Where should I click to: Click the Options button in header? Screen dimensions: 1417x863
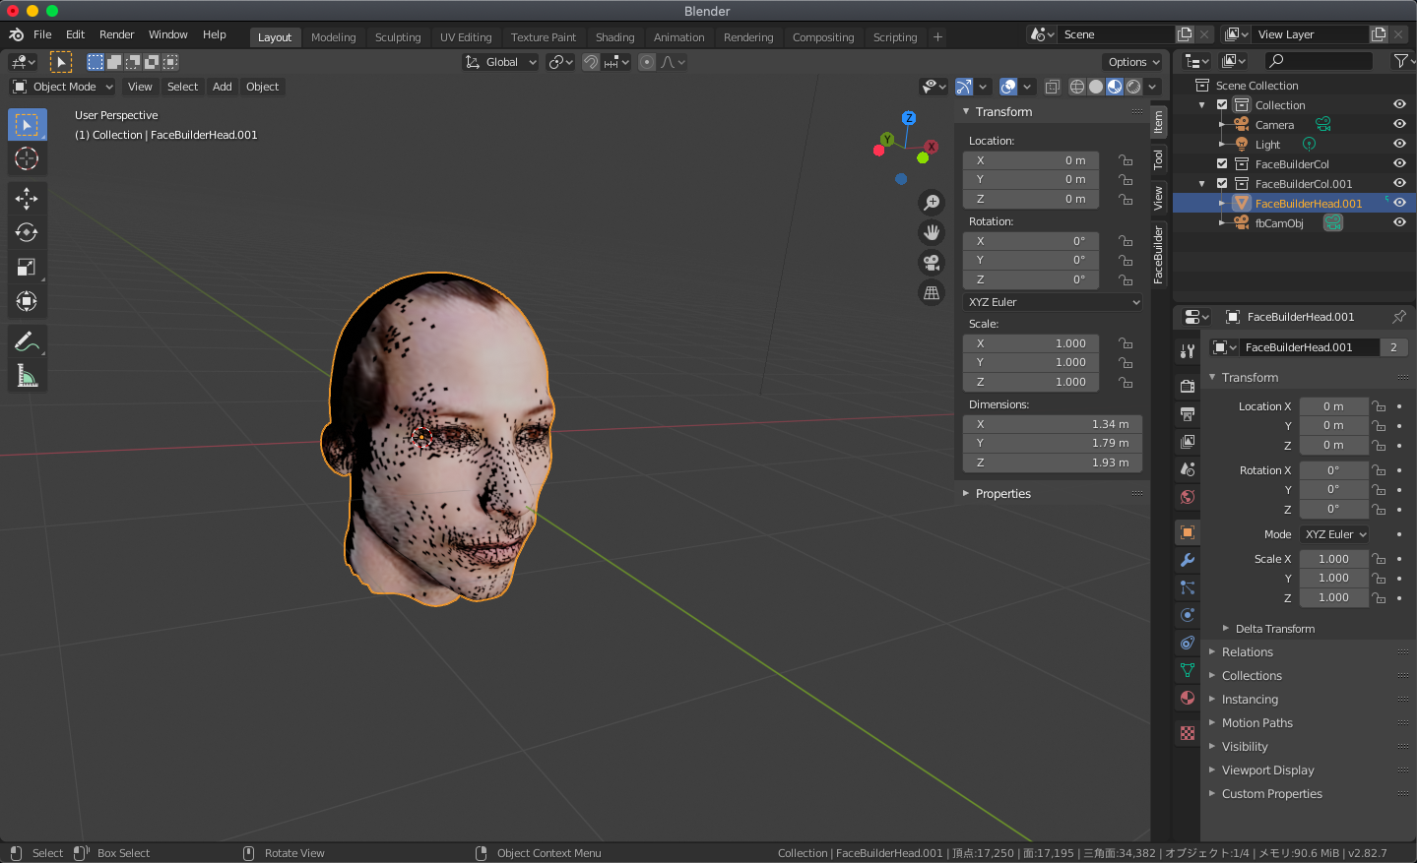[1133, 62]
